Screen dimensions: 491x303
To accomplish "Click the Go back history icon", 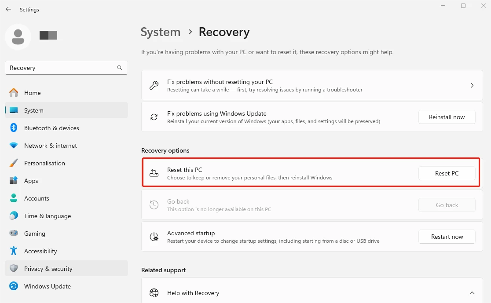I will click(154, 205).
